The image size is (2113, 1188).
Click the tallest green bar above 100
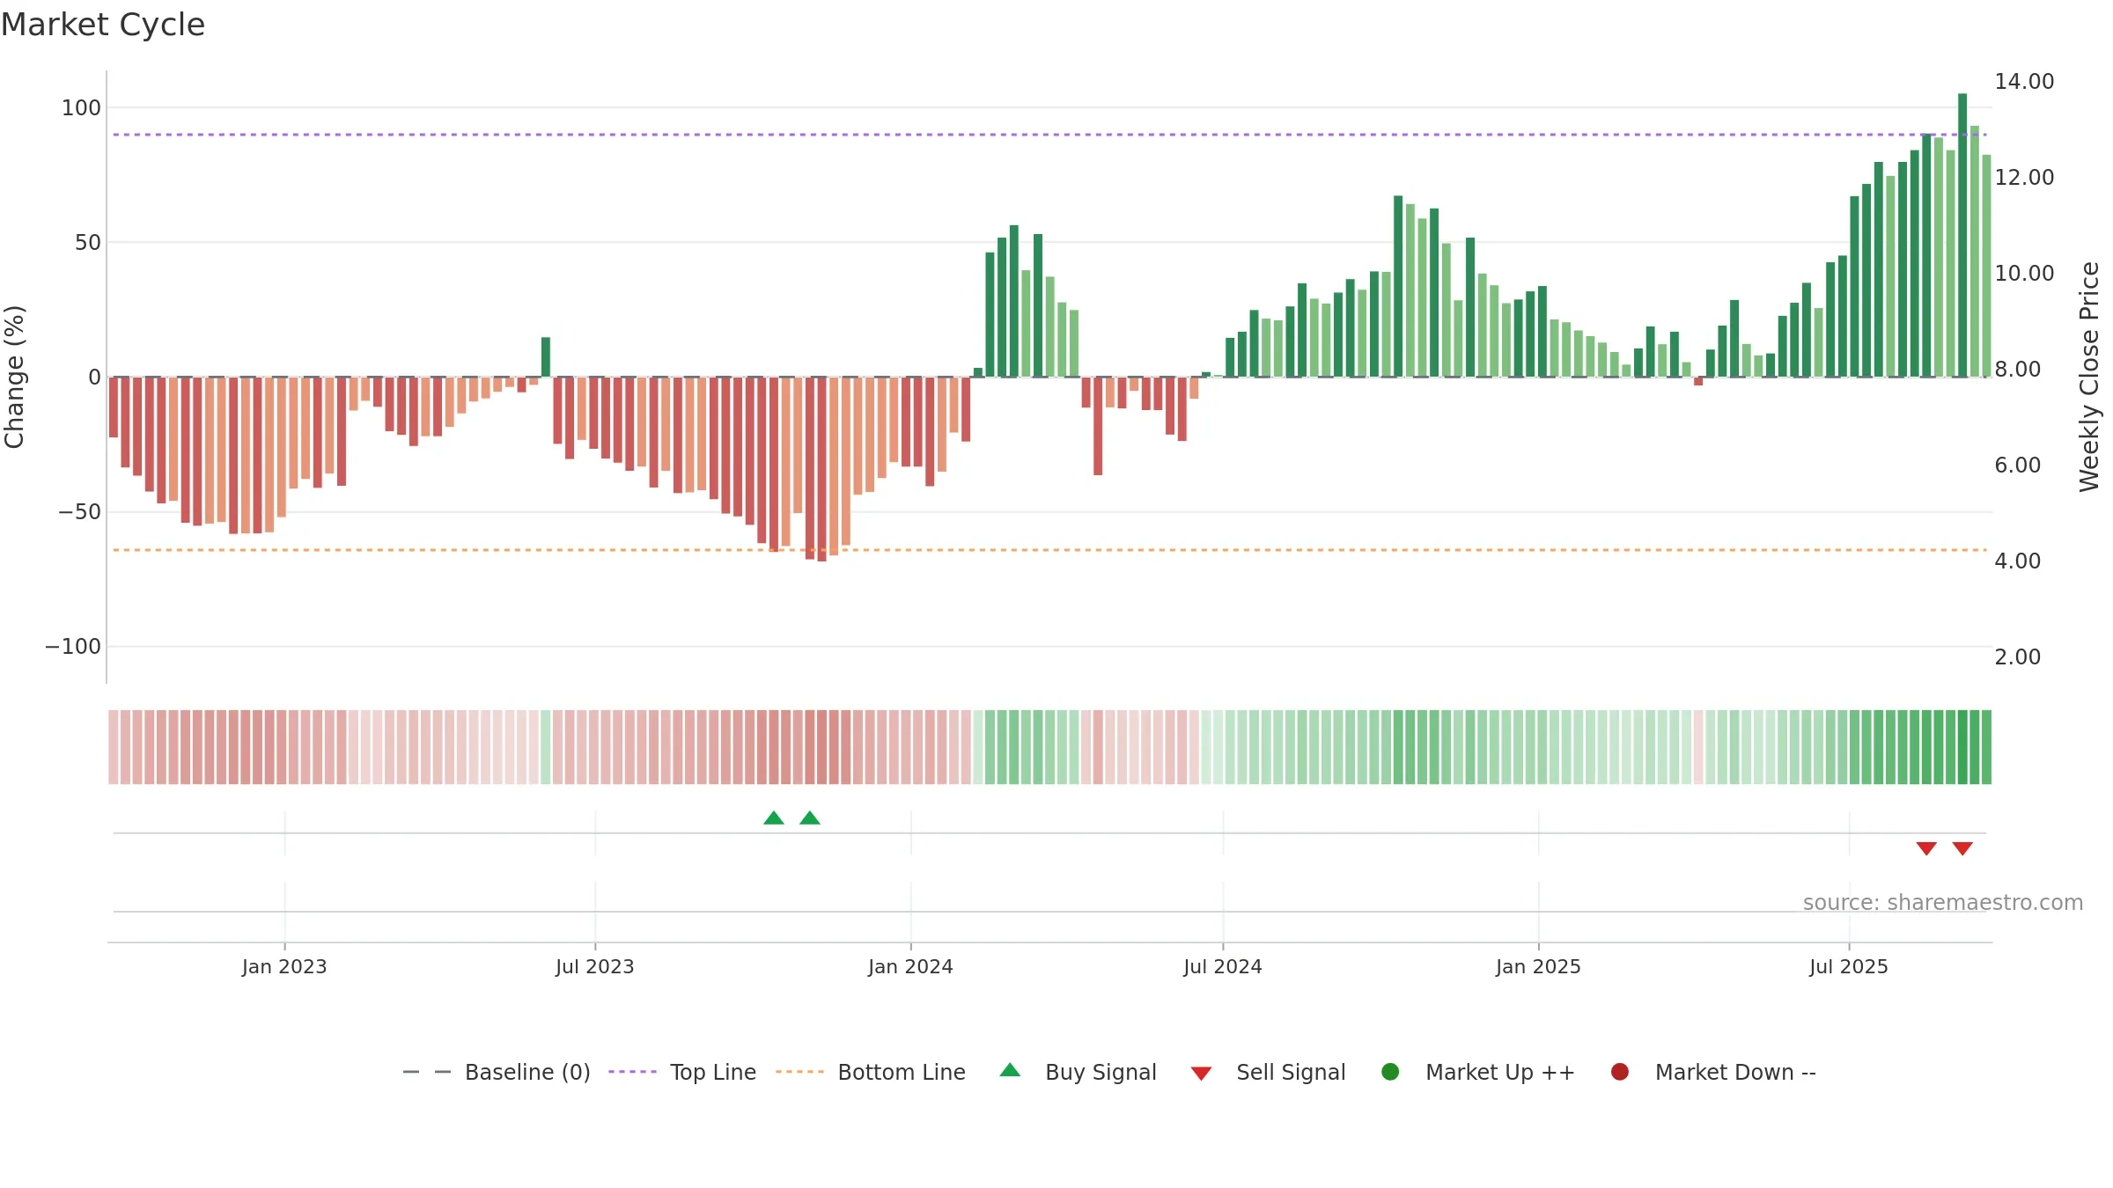pyautogui.click(x=1962, y=235)
